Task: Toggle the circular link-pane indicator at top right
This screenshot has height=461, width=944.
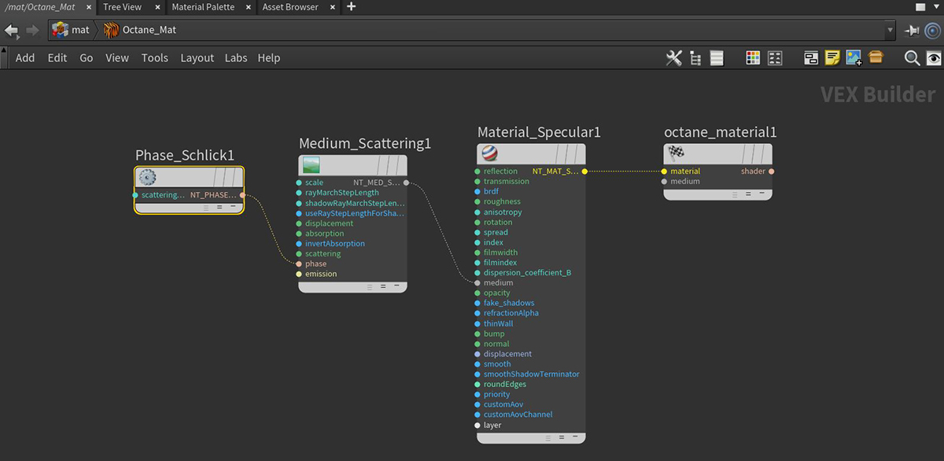Action: pyautogui.click(x=932, y=31)
